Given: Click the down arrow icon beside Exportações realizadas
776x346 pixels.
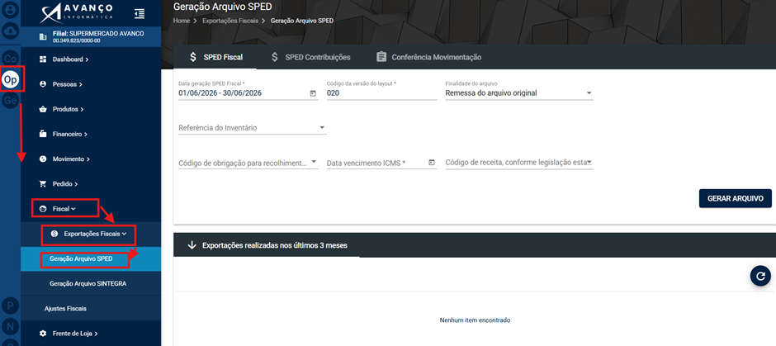Looking at the screenshot, I should (192, 245).
